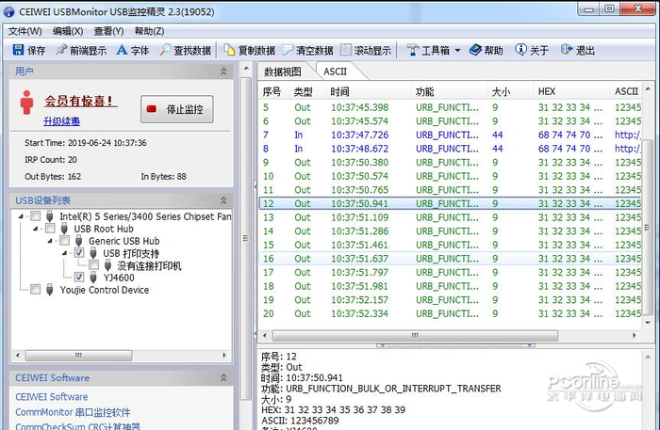This screenshot has height=430, width=660.
Task: Click the Exit (退出) door icon
Action: click(567, 50)
